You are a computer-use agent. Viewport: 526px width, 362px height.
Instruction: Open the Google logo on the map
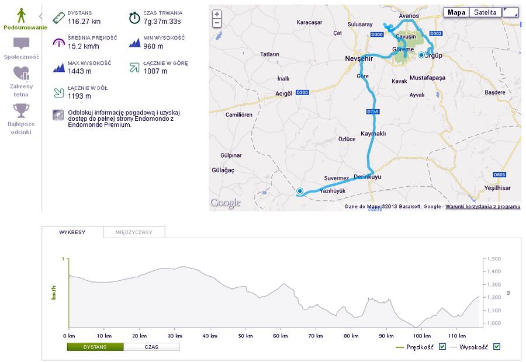[x=226, y=203]
